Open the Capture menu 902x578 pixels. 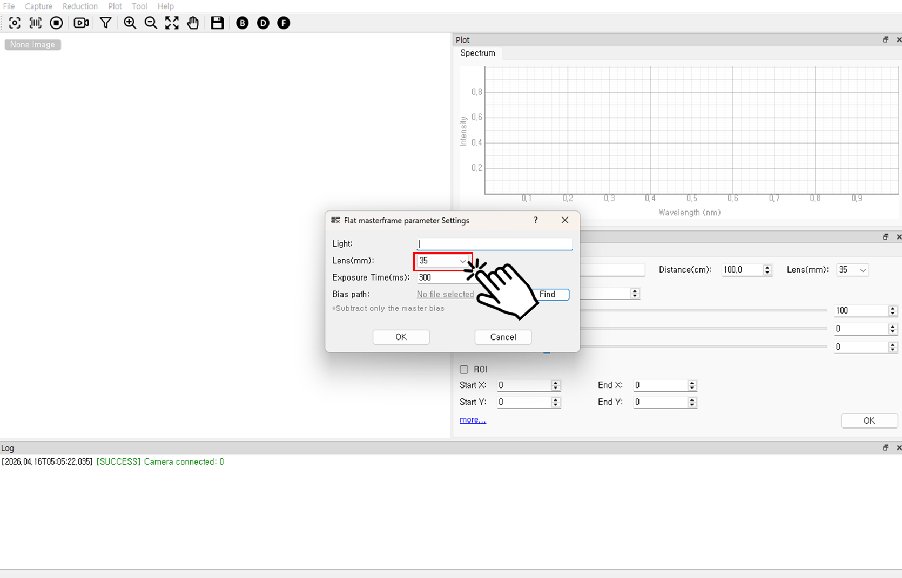(x=39, y=6)
